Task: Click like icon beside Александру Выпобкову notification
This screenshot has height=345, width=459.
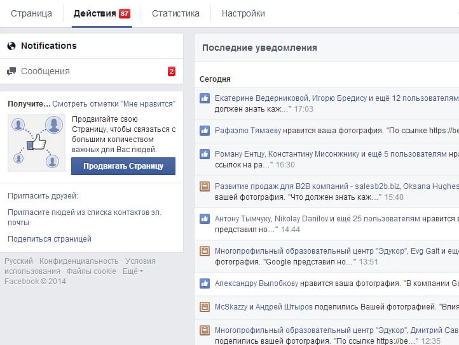Action: [x=205, y=283]
